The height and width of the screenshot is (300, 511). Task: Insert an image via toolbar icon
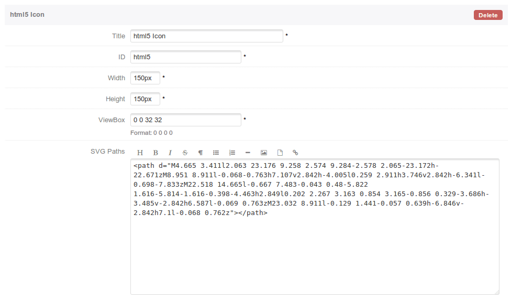(x=264, y=153)
